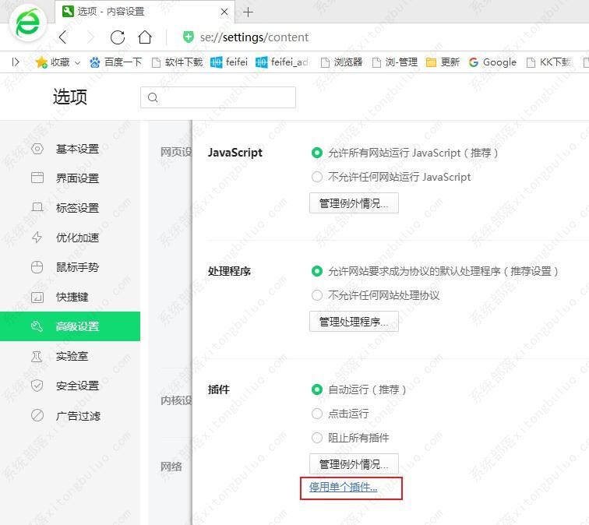Viewport: 589px width, 525px height.
Task: Click the 管理处理程序 button
Action: [x=354, y=322]
